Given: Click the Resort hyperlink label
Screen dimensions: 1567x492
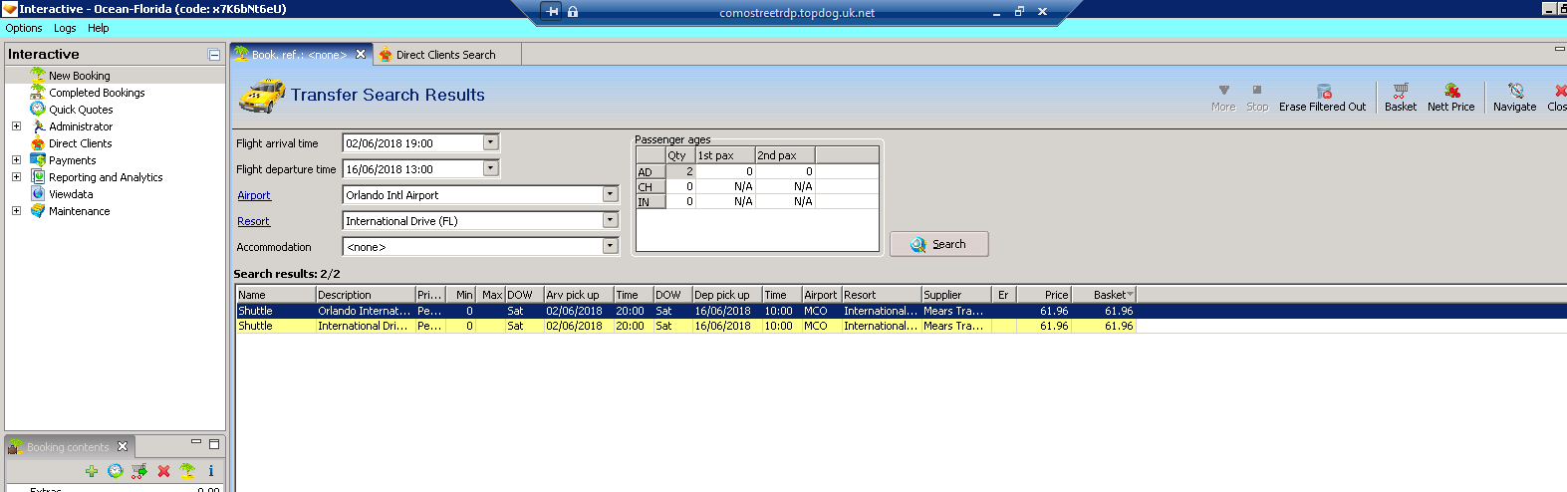Looking at the screenshot, I should (x=253, y=221).
